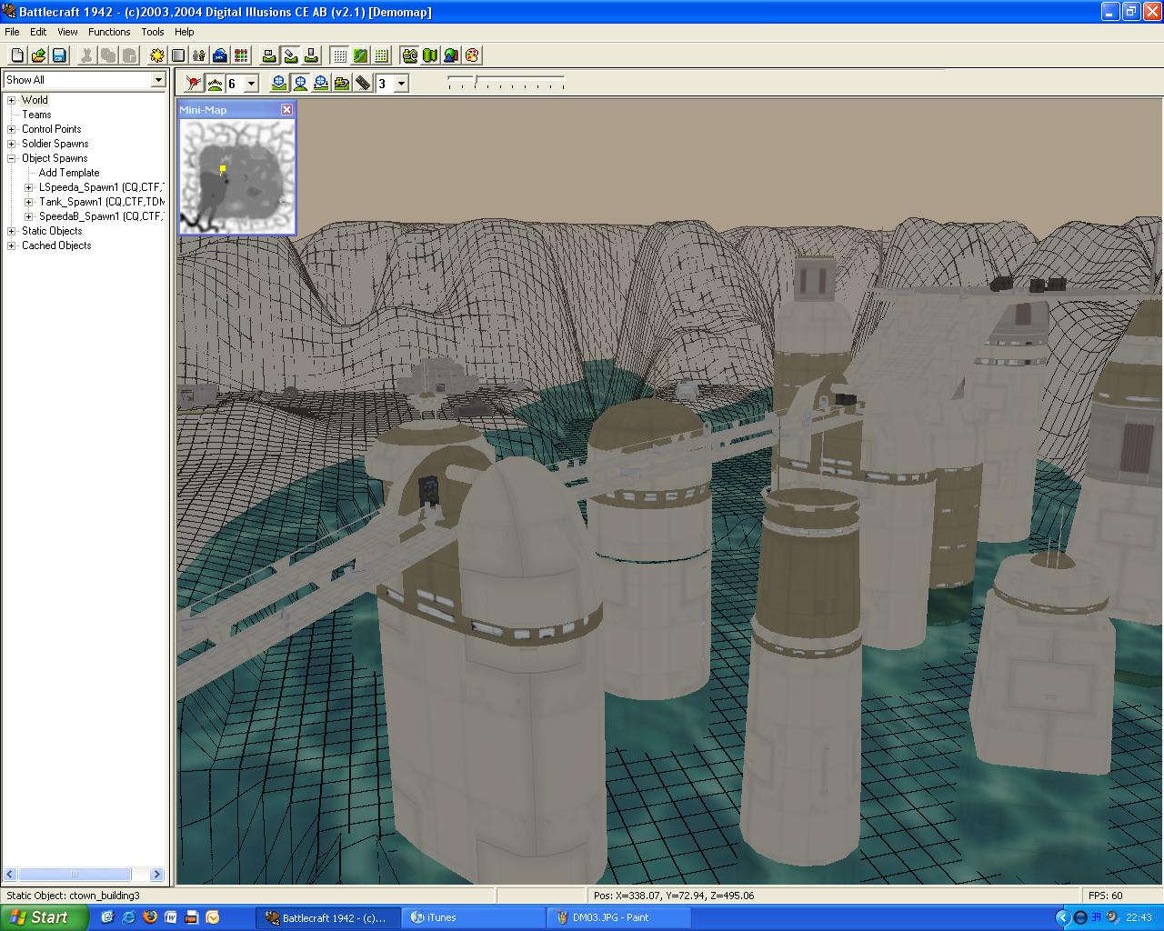This screenshot has width=1164, height=931.
Task: Click the grayed-out Cut scissors icon
Action: (87, 55)
